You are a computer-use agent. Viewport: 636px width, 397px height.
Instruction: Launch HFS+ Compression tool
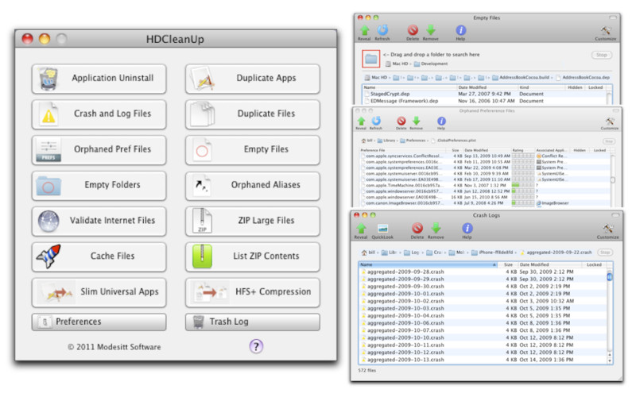252,292
